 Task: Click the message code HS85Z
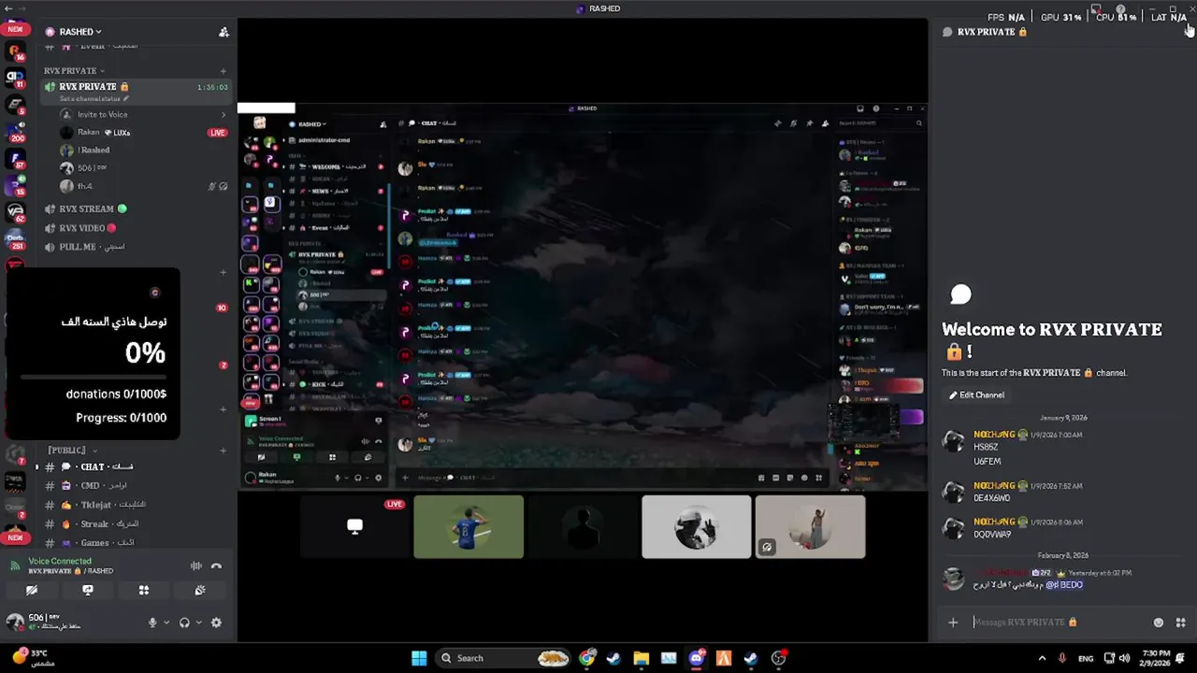pos(986,448)
